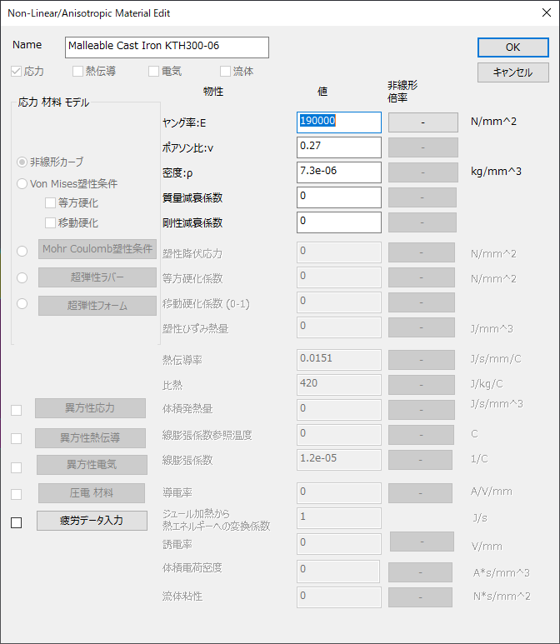Open the 疲労データ入力 button
560x644 pixels.
point(92,521)
